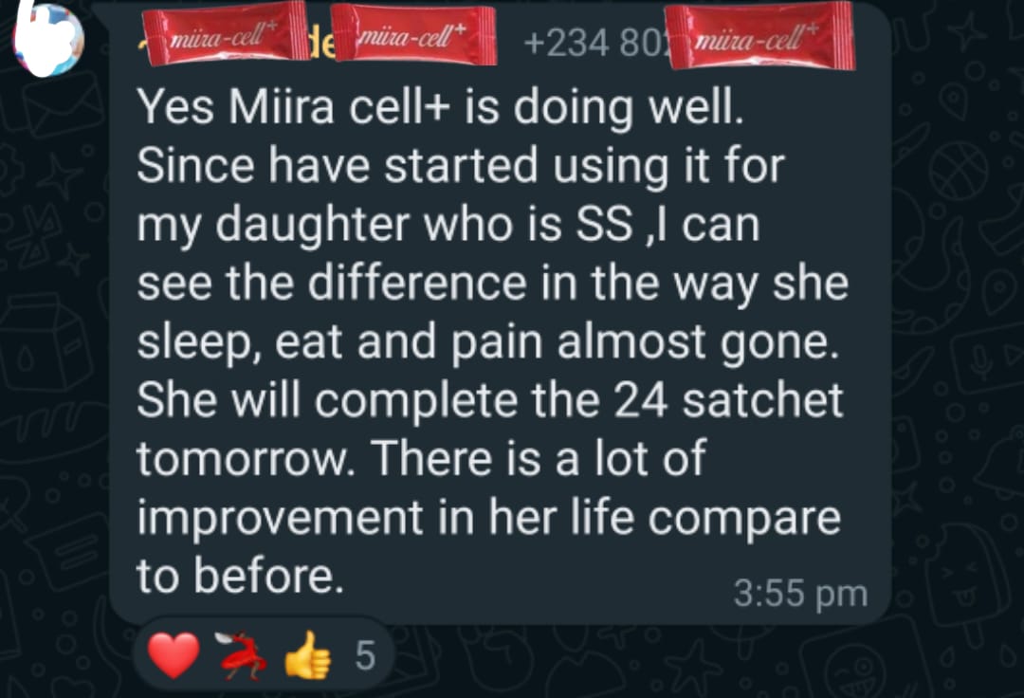Click the word 'daughter' in the message
1024x698 pixels.
[314, 227]
